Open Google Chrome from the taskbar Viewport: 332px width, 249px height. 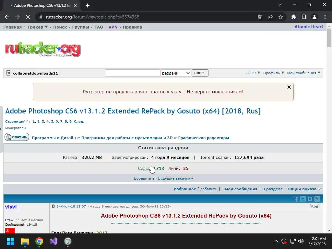point(39,241)
